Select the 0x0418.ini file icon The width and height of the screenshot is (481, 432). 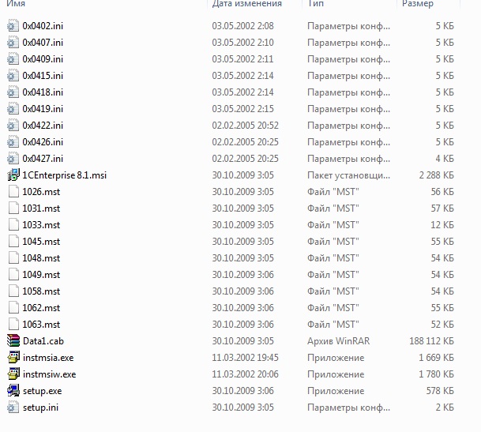click(13, 92)
